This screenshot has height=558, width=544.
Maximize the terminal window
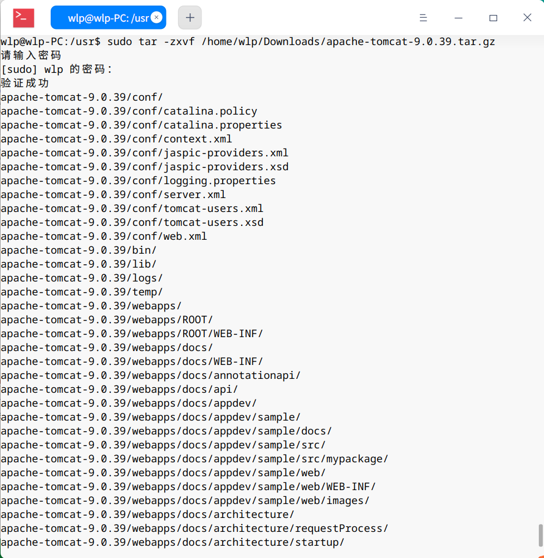(x=493, y=18)
